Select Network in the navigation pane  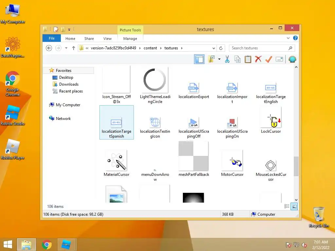(63, 118)
